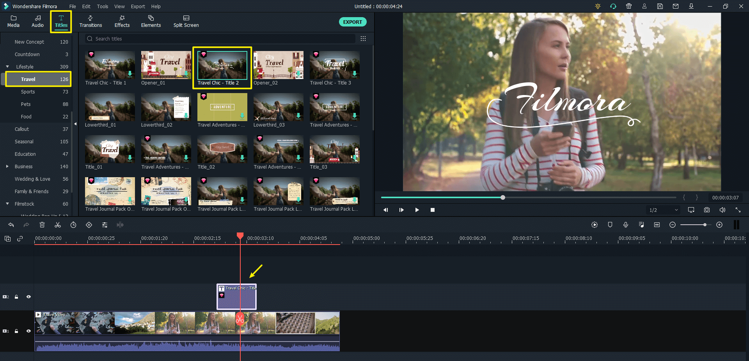Collapse the Lifestyle category
Screen dimensions: 749x361
[x=7, y=67]
